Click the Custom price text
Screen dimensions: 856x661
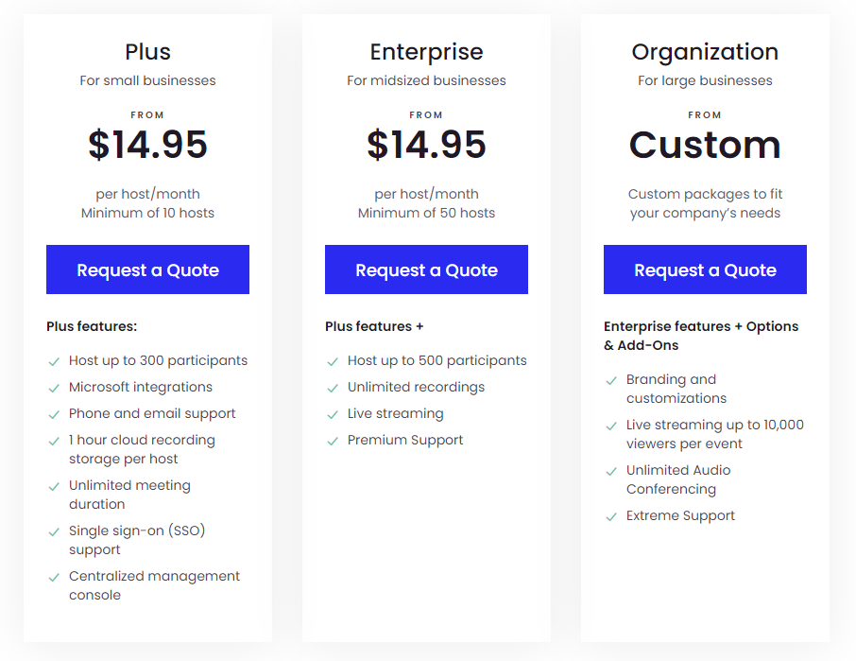[x=705, y=145]
